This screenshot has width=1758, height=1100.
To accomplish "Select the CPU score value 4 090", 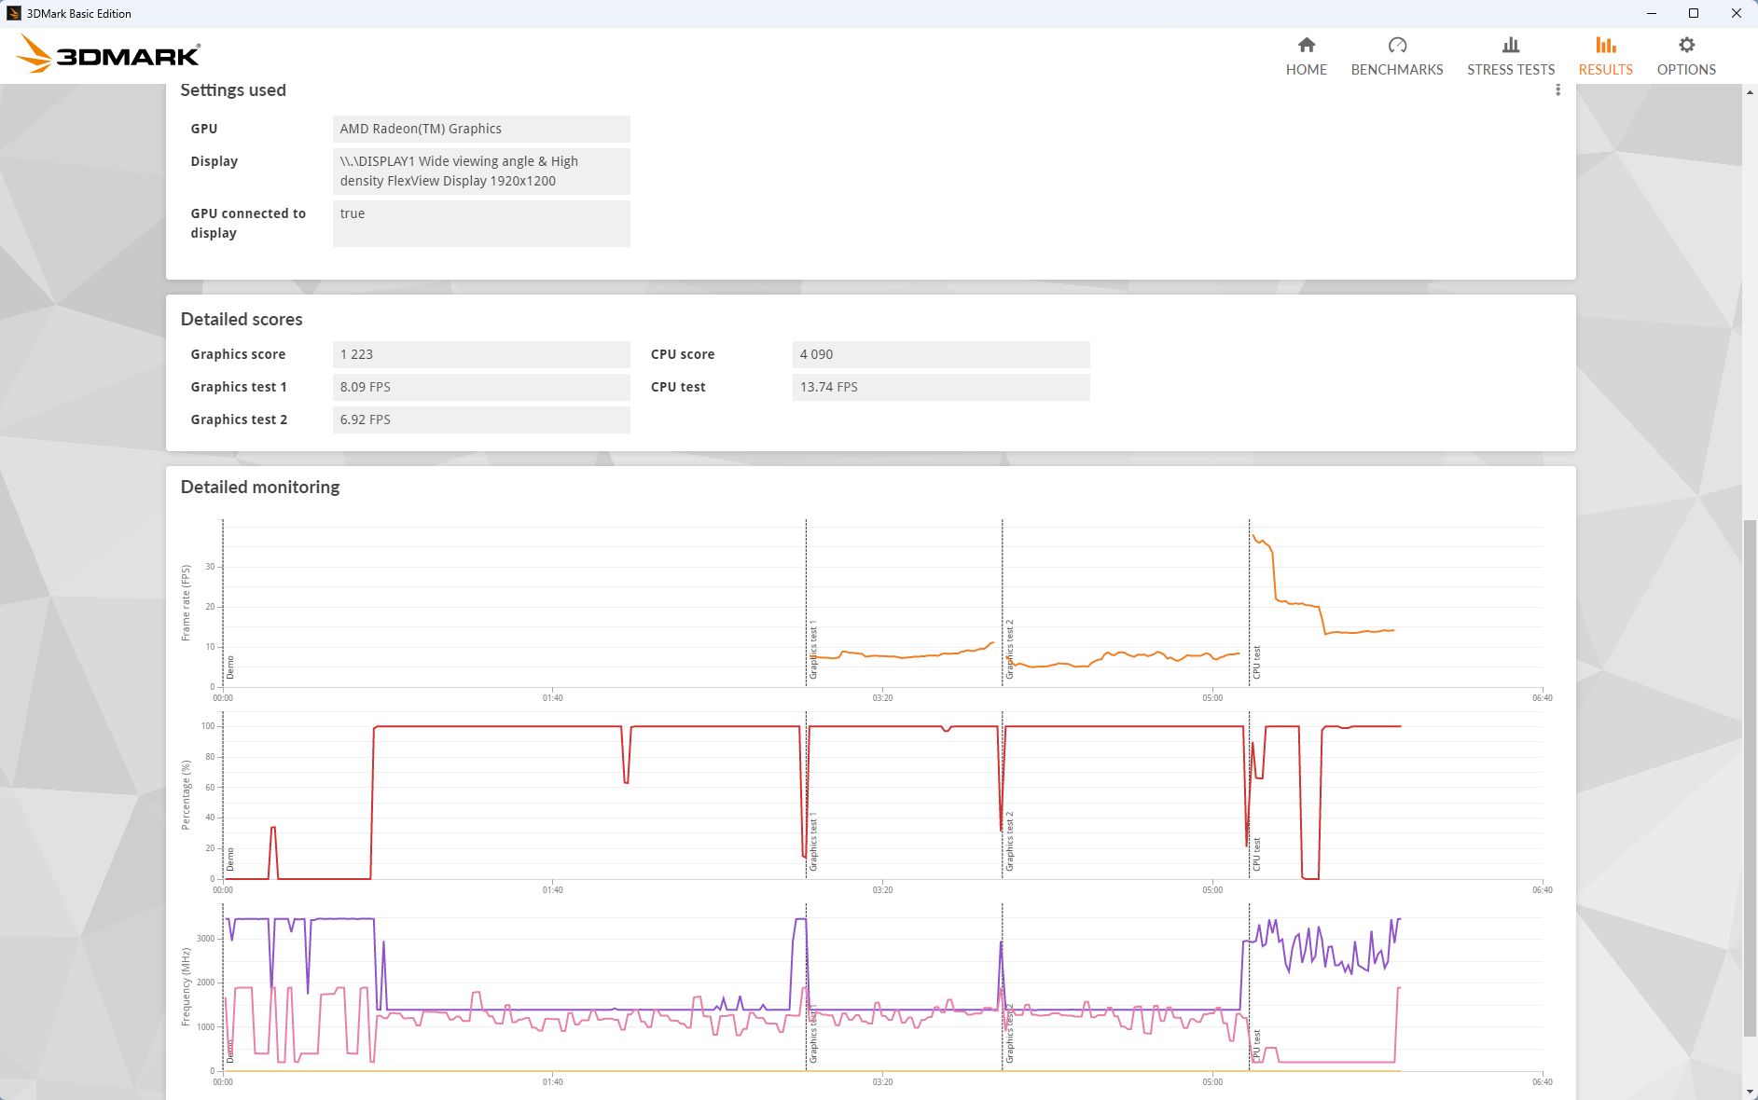I will coord(941,354).
